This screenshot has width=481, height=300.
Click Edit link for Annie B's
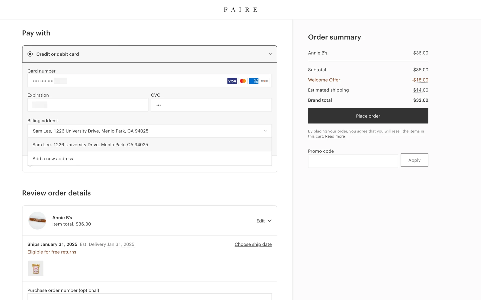point(261,221)
